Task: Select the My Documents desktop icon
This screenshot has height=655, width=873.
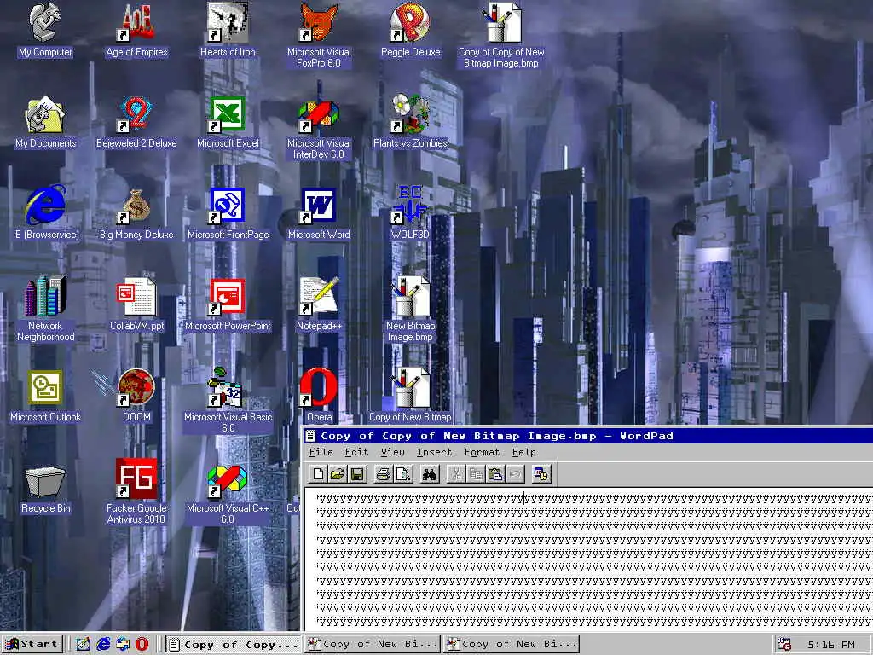Action: pyautogui.click(x=46, y=122)
